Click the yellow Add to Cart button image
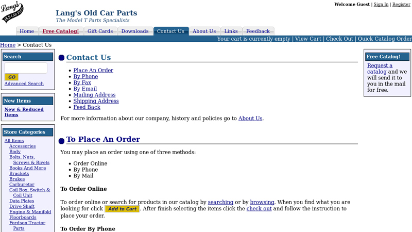The image size is (412, 232). pos(122,209)
